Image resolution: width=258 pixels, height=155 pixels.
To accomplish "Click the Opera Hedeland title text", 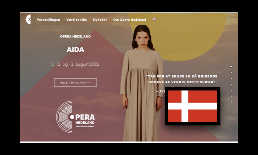I will pyautogui.click(x=75, y=36).
